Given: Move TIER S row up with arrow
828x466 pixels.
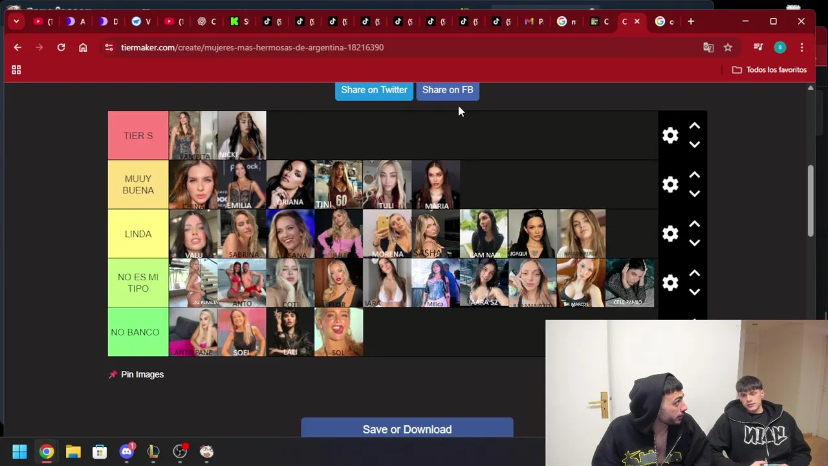Looking at the screenshot, I should point(694,126).
